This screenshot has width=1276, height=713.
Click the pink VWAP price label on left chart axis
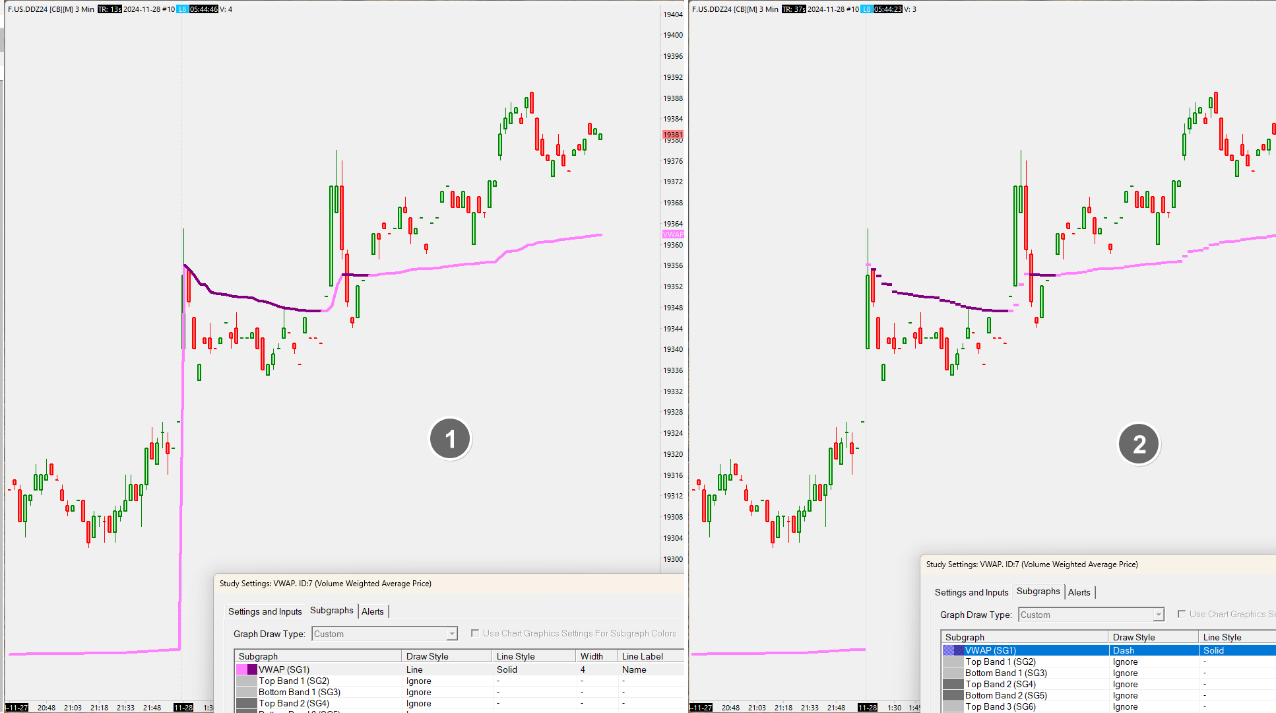point(673,234)
